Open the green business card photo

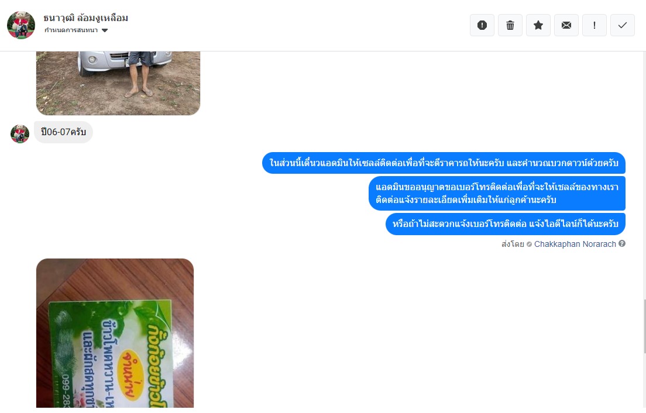click(115, 333)
